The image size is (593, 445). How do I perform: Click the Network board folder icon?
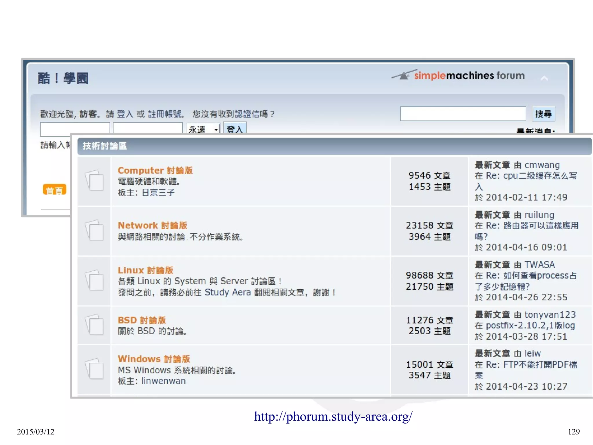point(94,230)
